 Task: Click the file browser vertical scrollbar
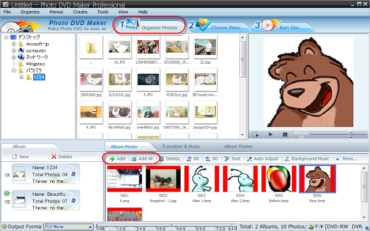click(x=242, y=86)
